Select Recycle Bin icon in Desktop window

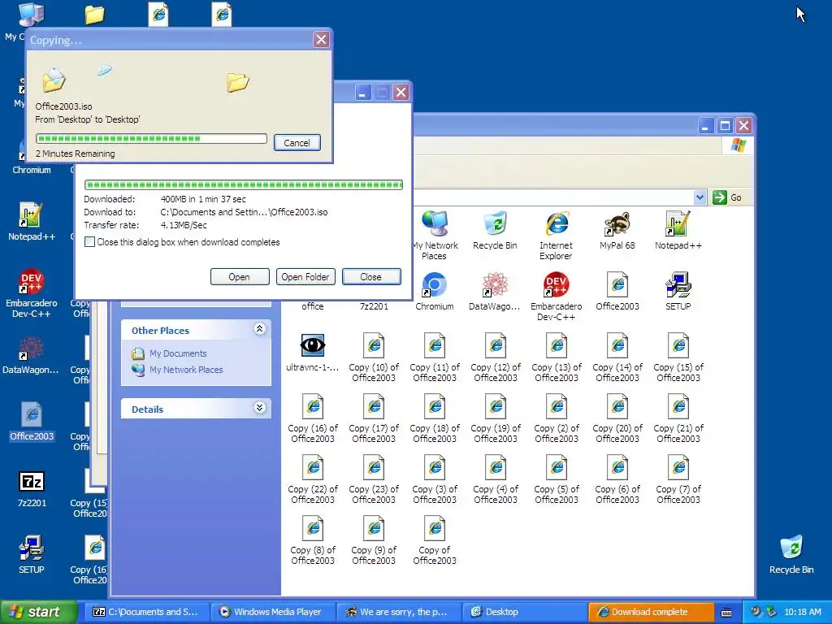495,232
